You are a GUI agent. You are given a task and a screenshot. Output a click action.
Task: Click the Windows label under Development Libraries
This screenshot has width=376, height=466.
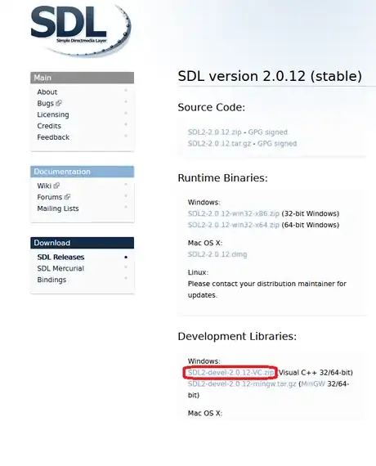pyautogui.click(x=204, y=361)
